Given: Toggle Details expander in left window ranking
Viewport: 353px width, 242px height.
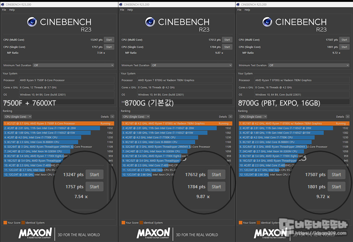Looking at the screenshot, I should pyautogui.click(x=112, y=116).
